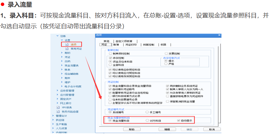This screenshot has height=135, width=273.
Task: Collapse the 总账 tree node
Action: click(x=58, y=36)
